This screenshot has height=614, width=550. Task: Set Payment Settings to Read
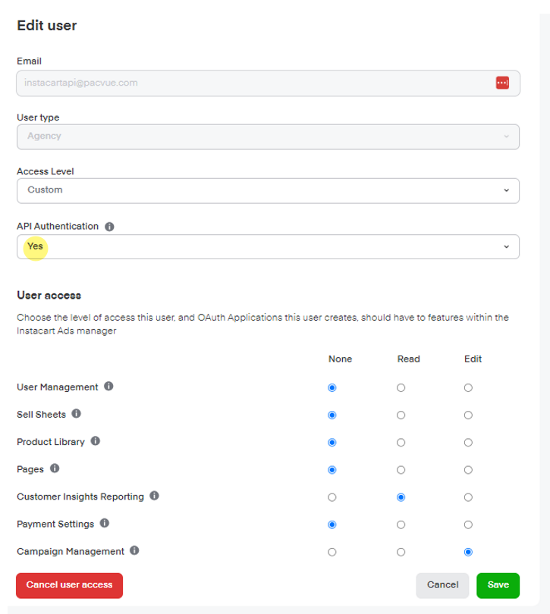point(401,525)
